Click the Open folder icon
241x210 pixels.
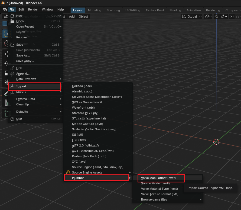click(12, 21)
